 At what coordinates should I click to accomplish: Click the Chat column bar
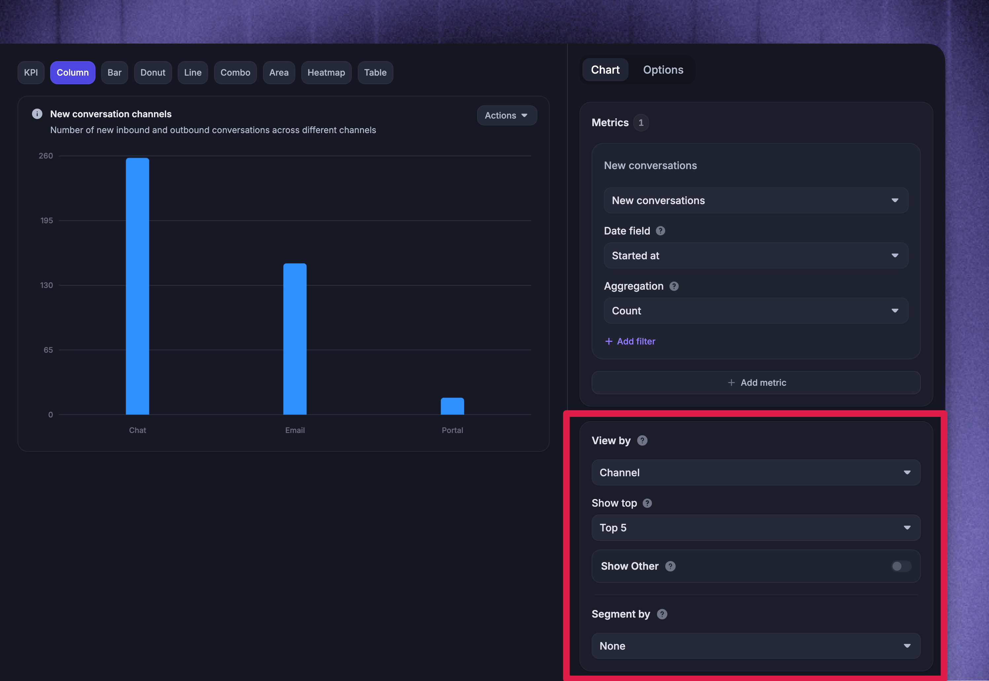tap(137, 286)
